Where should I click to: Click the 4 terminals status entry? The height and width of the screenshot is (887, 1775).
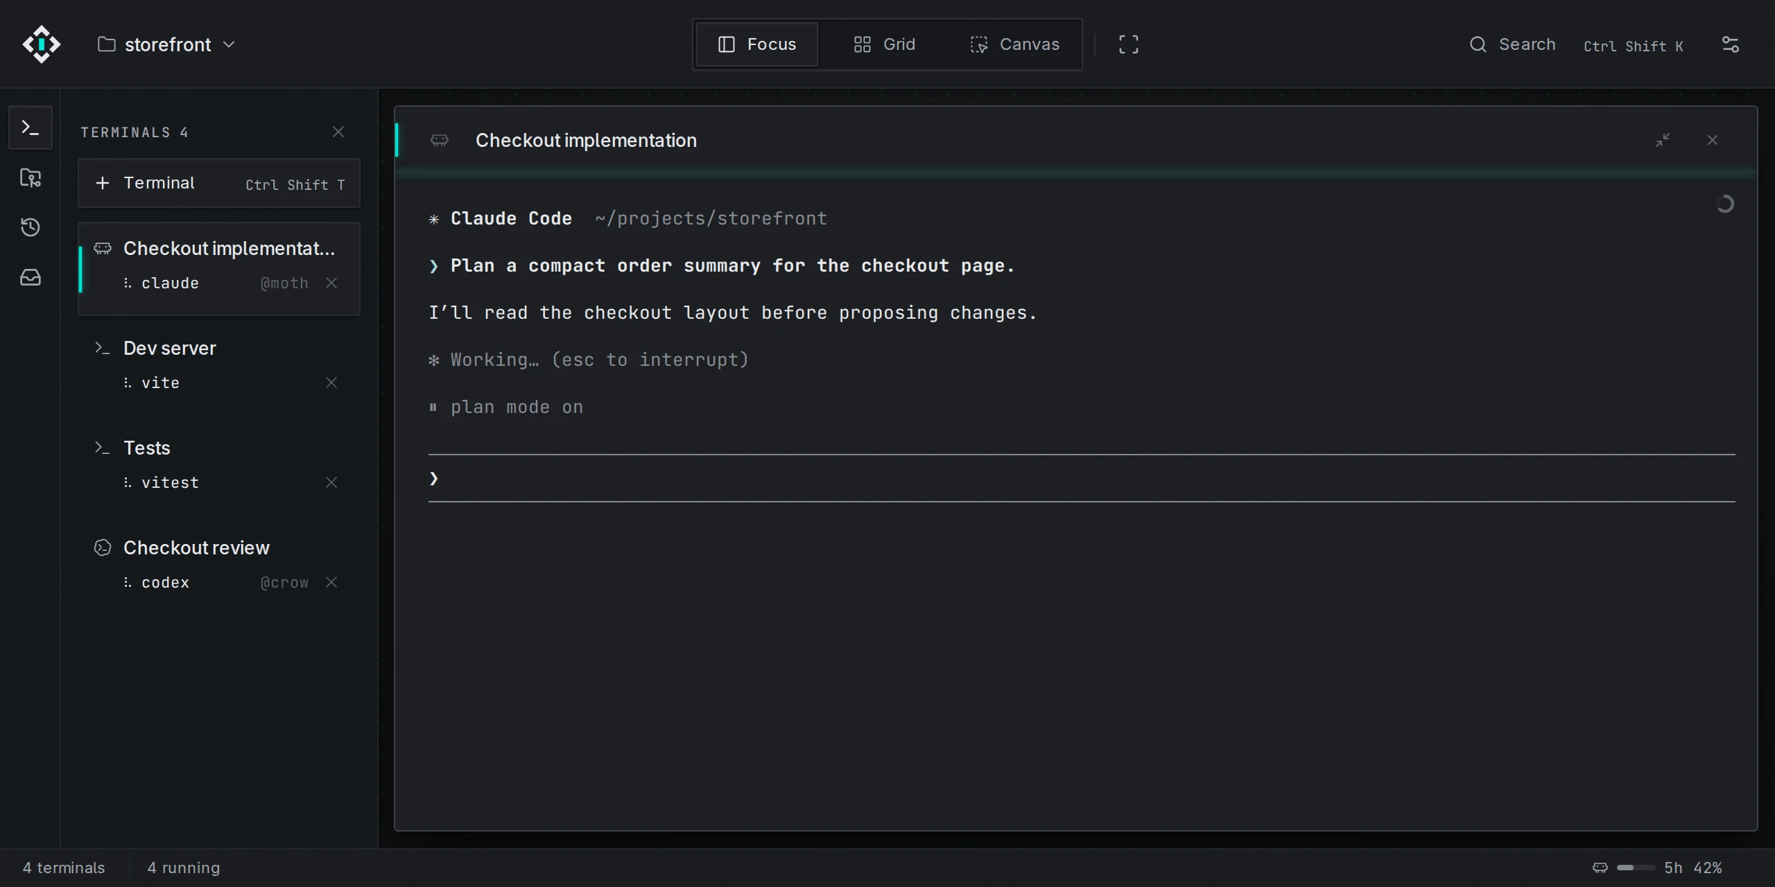pos(64,868)
